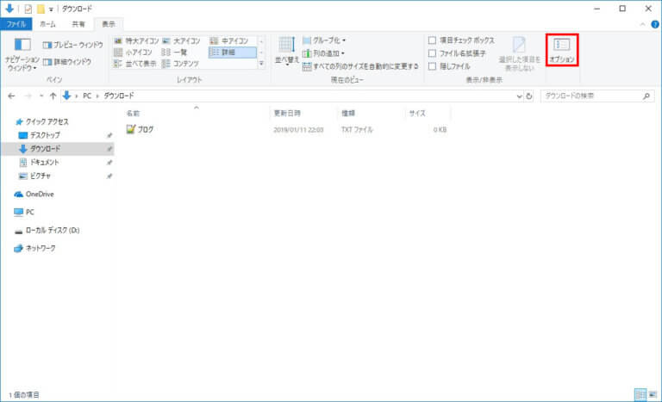Screen dimensions: 662x402
Task: Select 詳細 details layout
Action: [x=232, y=53]
